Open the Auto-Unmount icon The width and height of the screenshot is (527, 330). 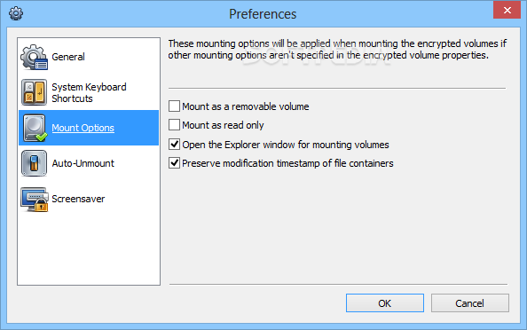coord(34,163)
